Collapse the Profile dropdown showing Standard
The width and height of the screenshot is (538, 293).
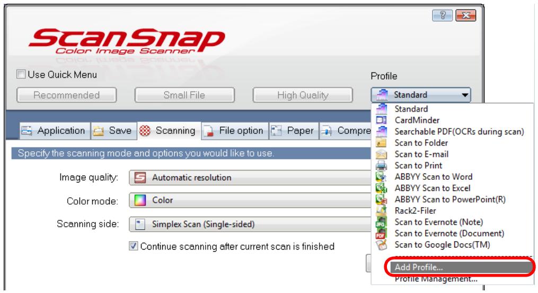(421, 95)
